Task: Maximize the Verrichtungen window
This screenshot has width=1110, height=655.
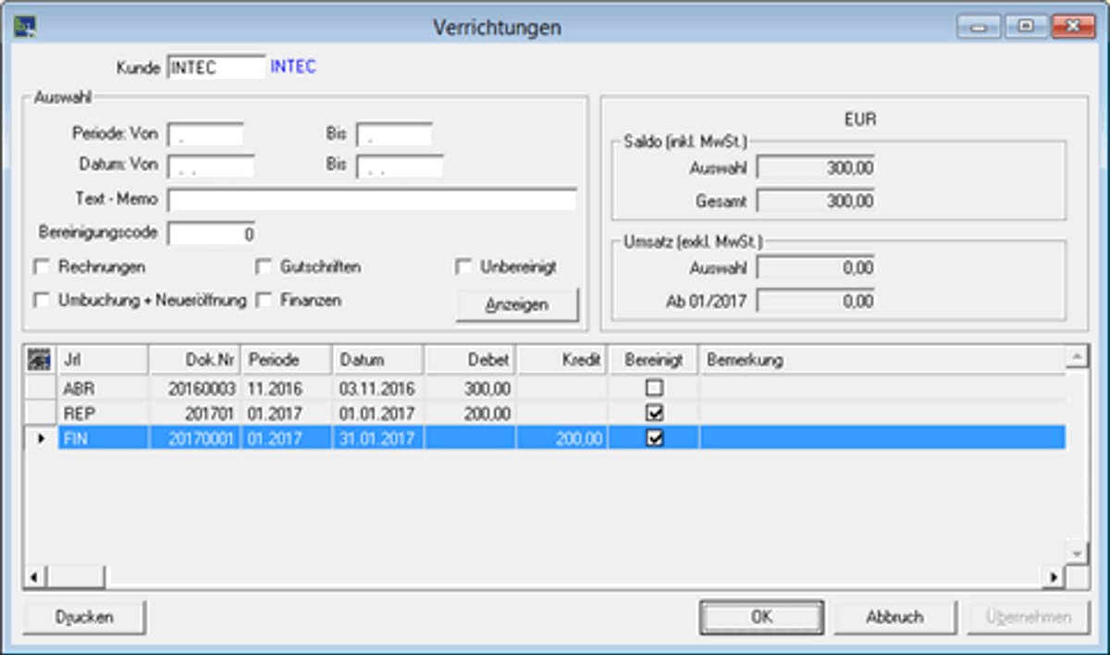Action: point(1025,27)
